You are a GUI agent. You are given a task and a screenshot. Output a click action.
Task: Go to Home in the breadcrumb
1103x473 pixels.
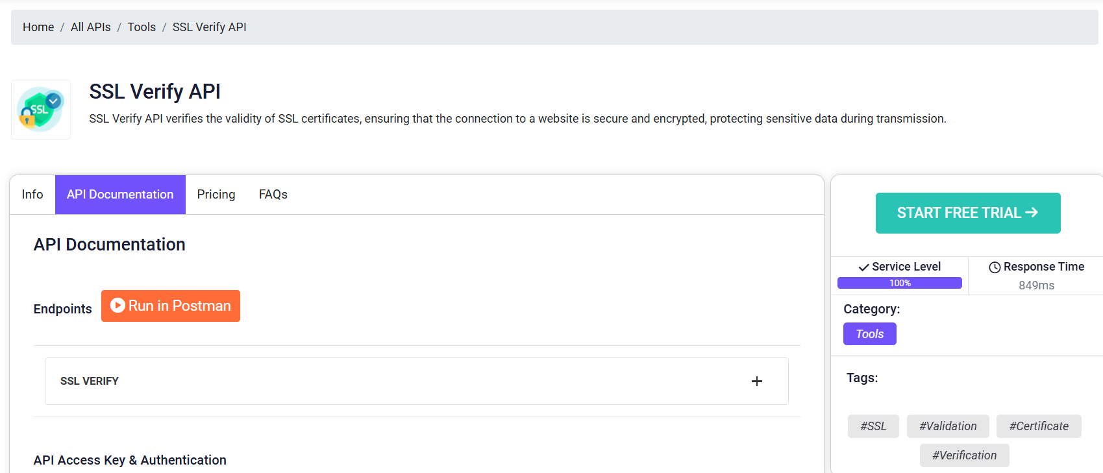click(x=38, y=27)
